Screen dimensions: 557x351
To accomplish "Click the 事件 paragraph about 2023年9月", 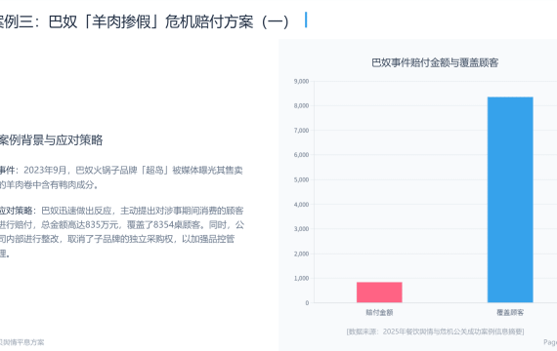I will 121,177.
